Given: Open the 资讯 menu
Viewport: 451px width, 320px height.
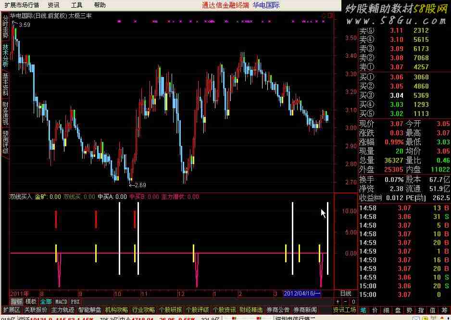Looking at the screenshot, I should pos(53,5).
